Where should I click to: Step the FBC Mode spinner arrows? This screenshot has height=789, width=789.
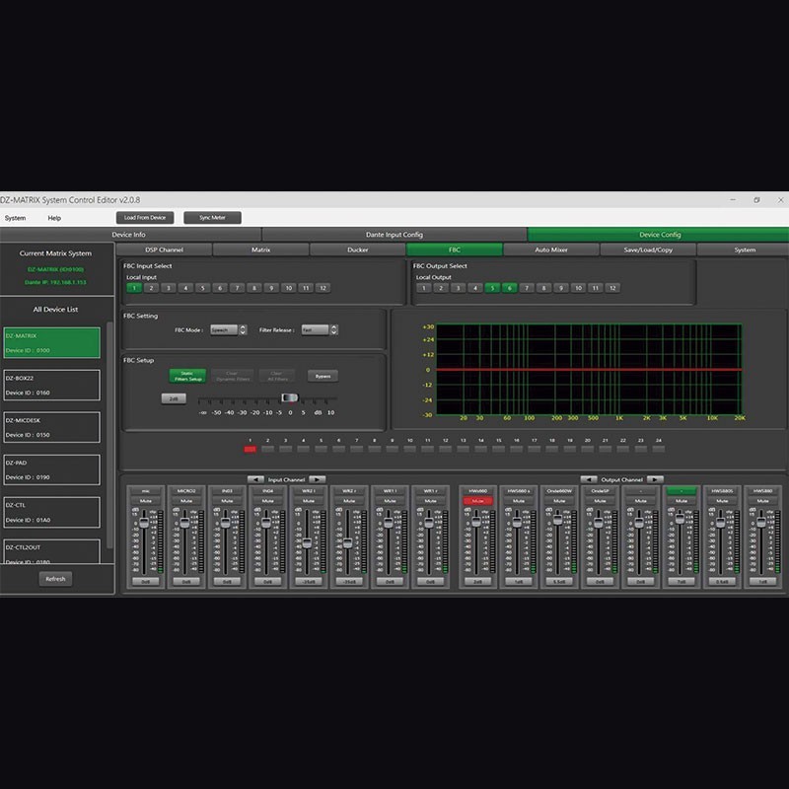[x=243, y=330]
